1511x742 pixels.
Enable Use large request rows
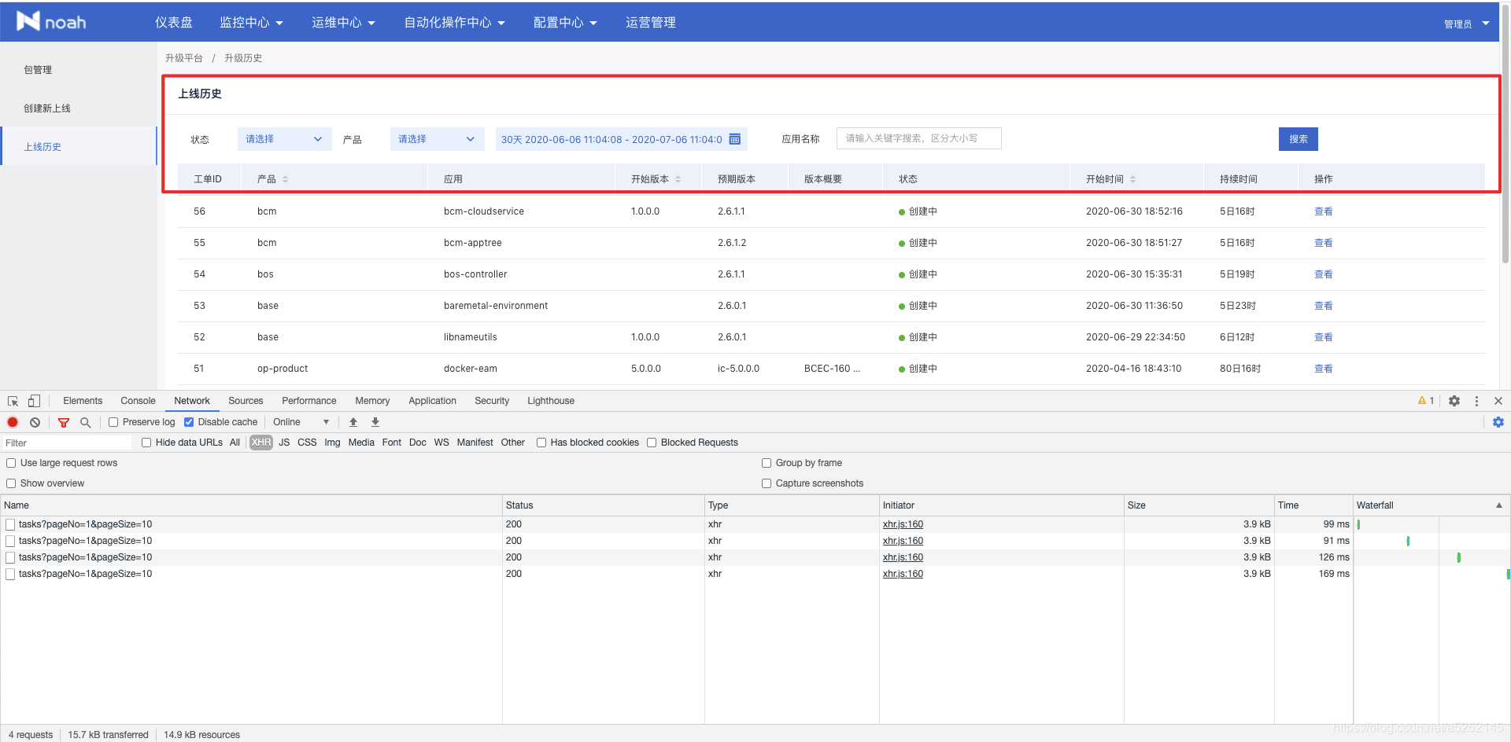pos(11,463)
